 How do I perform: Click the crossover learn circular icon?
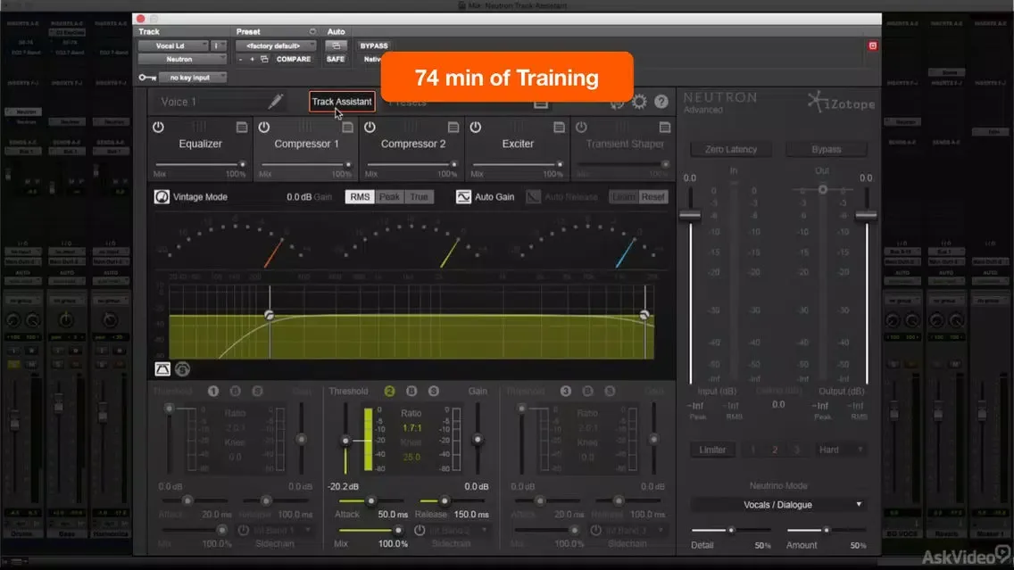click(x=182, y=369)
